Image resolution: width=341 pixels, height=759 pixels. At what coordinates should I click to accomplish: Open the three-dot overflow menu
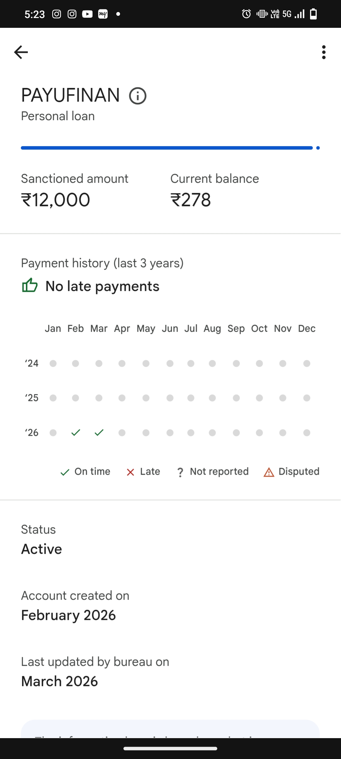pos(324,52)
